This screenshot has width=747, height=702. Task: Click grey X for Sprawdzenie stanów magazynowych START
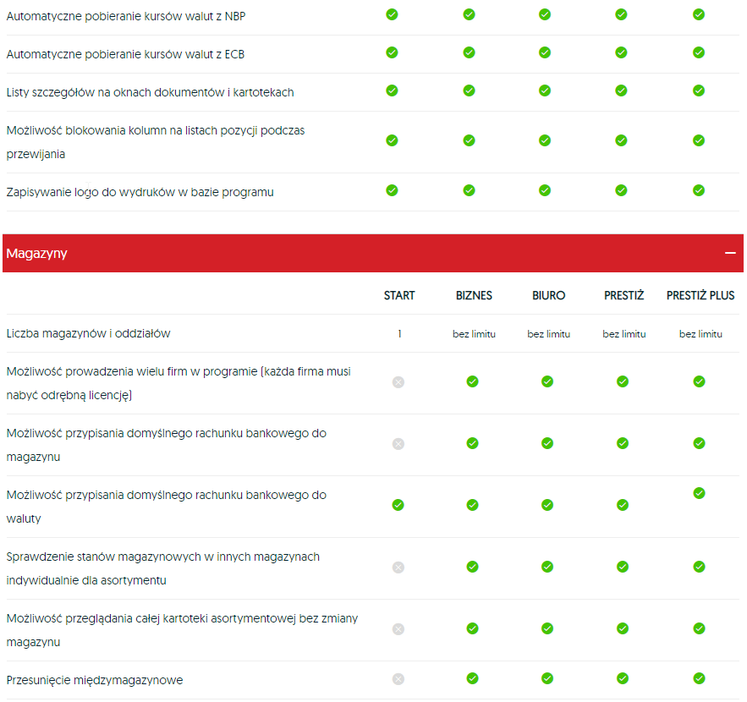(398, 568)
